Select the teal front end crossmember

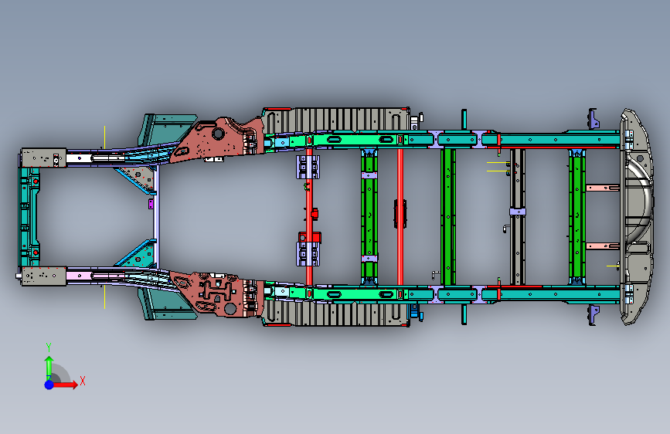[29, 217]
